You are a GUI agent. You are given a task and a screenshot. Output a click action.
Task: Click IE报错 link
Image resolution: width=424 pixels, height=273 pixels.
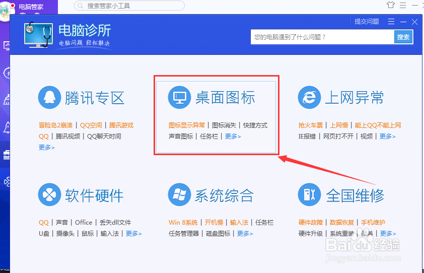coord(307,136)
